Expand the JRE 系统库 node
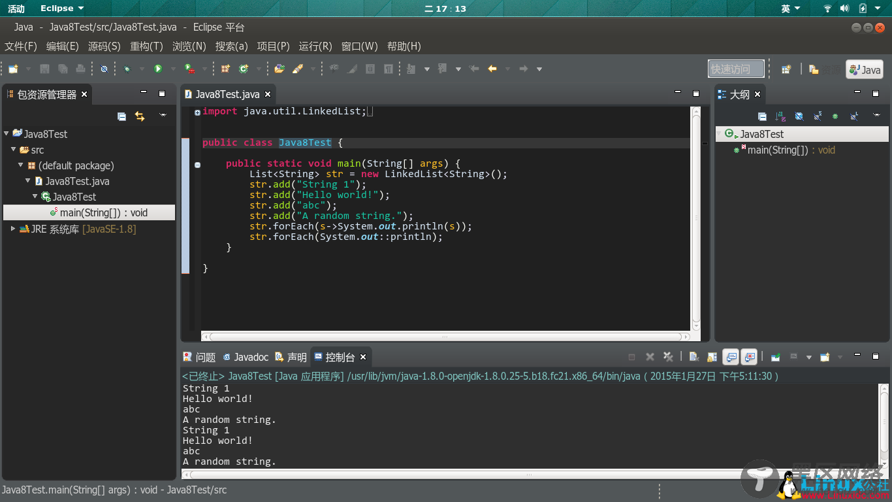The width and height of the screenshot is (892, 502). pyautogui.click(x=14, y=229)
